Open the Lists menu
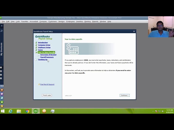The height and width of the screenshot is (130, 174). 18,22
